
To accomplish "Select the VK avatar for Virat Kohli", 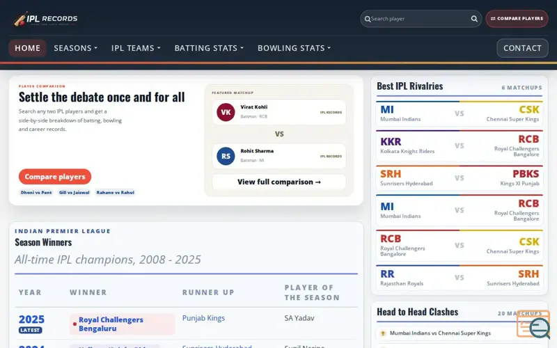I will point(226,112).
